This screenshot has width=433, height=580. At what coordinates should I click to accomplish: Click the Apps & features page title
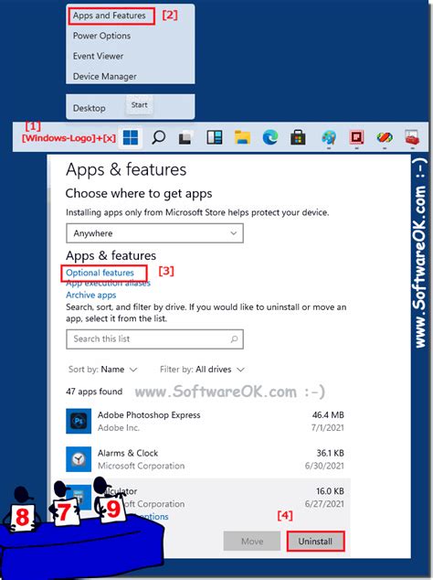point(126,170)
